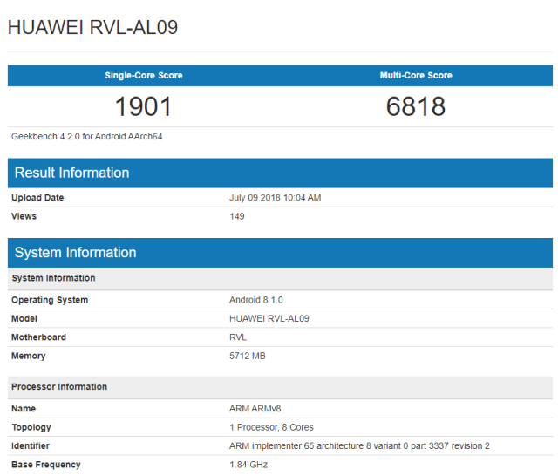This screenshot has height=476, width=558.
Task: Select the motherboard value RVL
Action: click(x=238, y=337)
